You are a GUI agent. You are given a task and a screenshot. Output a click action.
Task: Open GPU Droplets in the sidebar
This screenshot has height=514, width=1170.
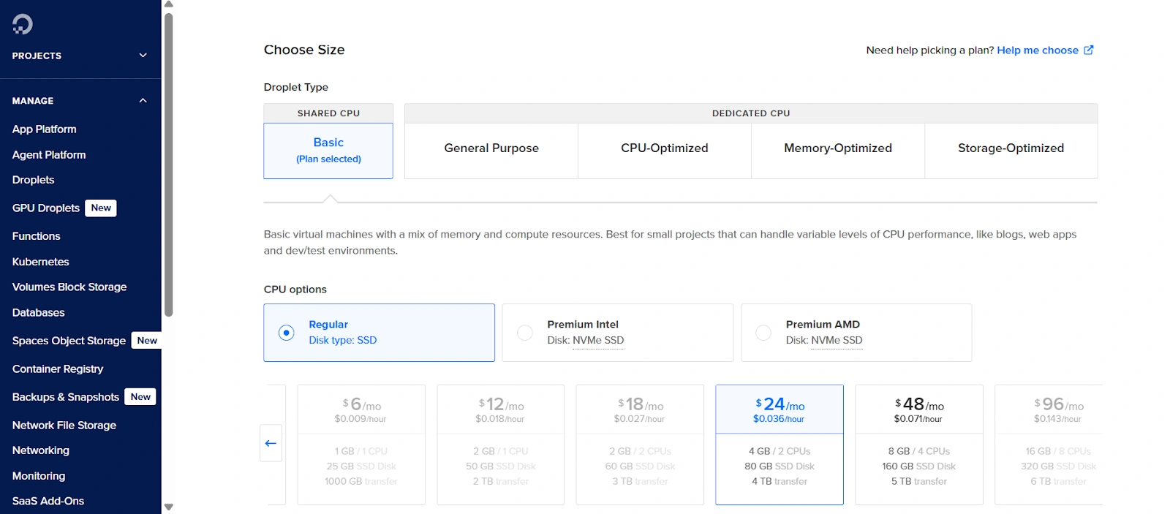46,208
